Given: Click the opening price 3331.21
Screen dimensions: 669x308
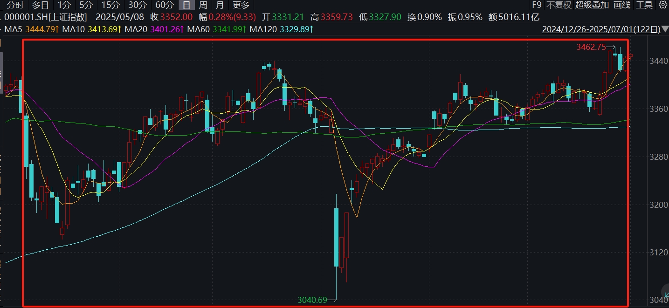Looking at the screenshot, I should [288, 17].
